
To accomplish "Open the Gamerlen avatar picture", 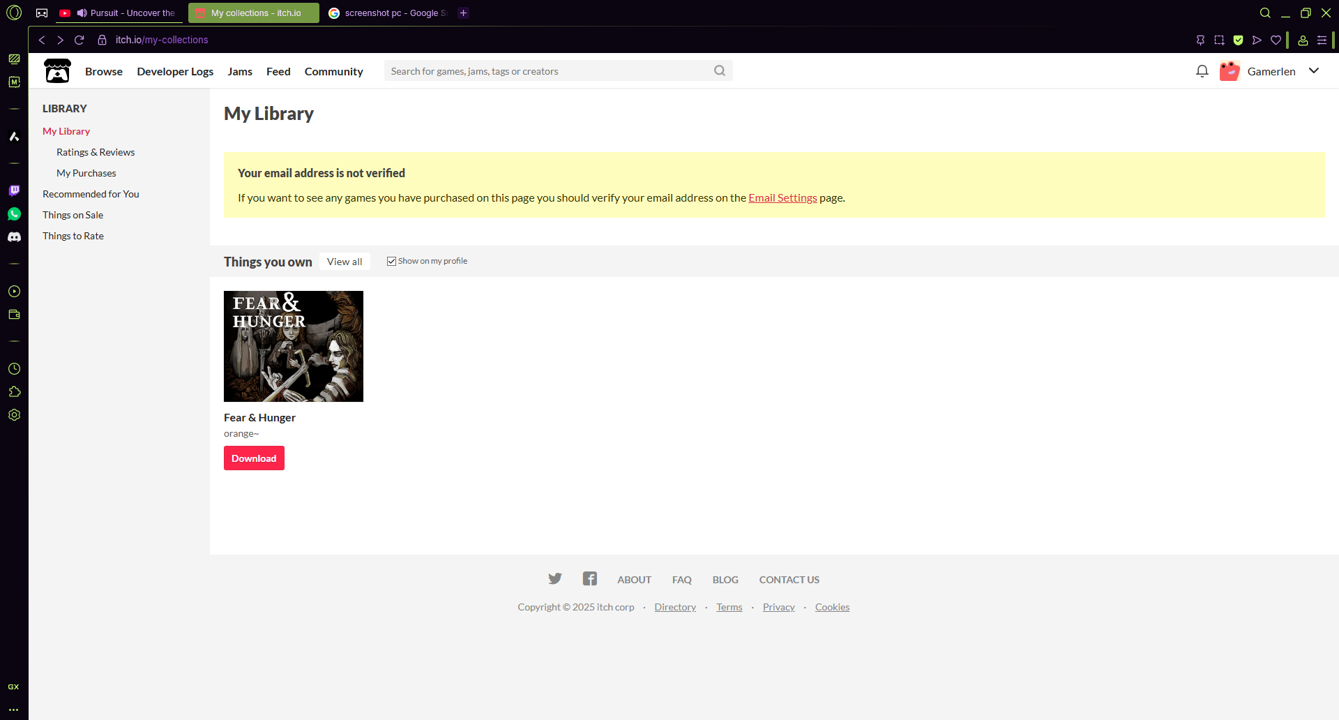I will [1230, 71].
